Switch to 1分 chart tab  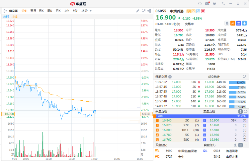point(66,11)
